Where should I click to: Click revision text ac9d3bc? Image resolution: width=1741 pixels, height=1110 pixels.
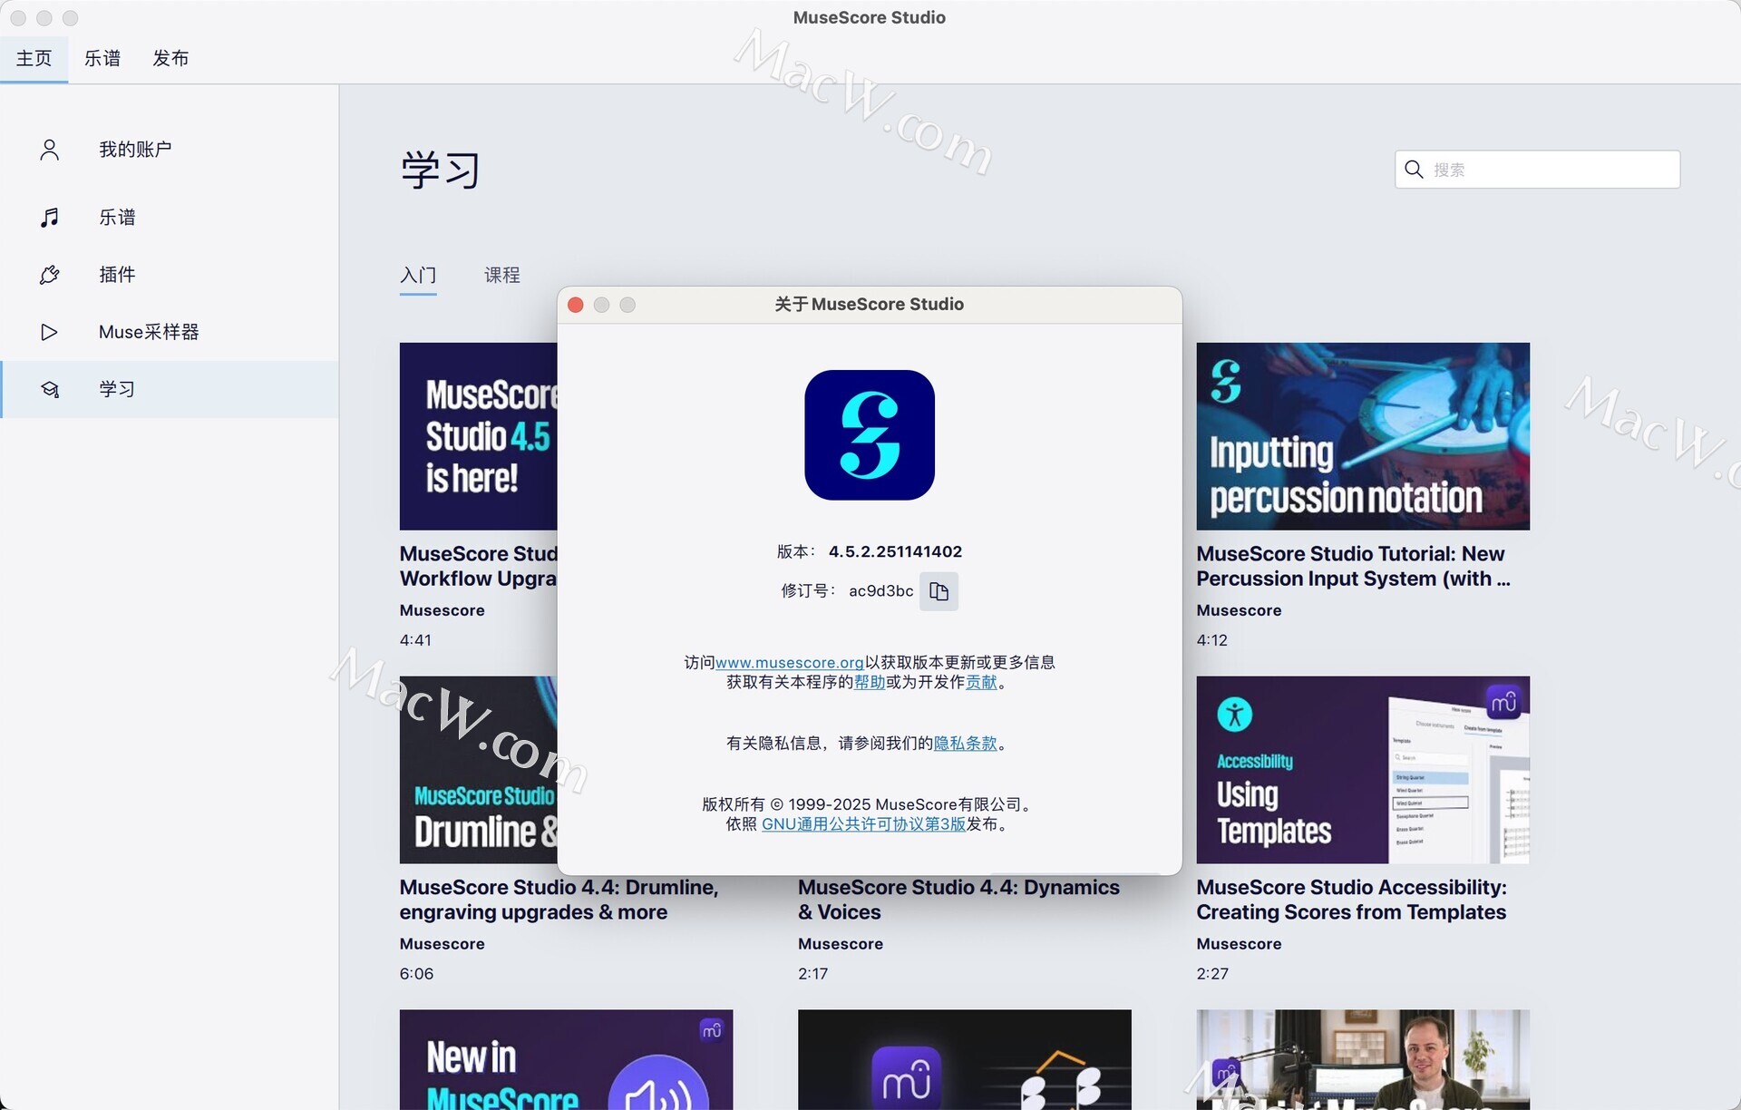(x=880, y=591)
